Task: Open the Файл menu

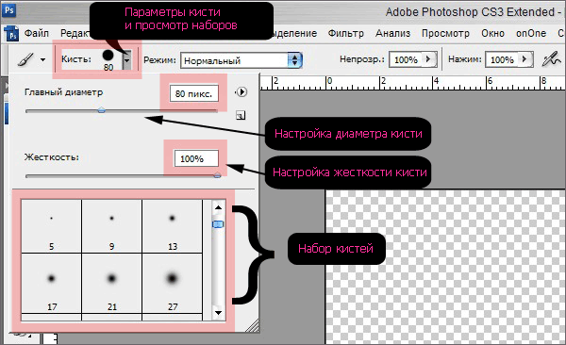Action: coord(37,33)
